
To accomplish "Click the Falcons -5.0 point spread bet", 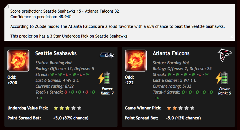I will (183, 118).
